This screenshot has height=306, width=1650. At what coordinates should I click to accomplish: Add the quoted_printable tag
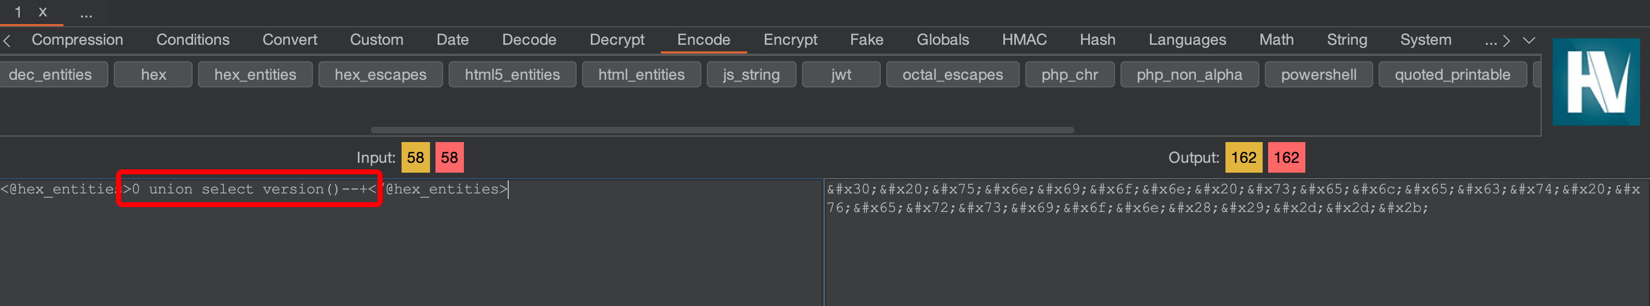pos(1452,74)
